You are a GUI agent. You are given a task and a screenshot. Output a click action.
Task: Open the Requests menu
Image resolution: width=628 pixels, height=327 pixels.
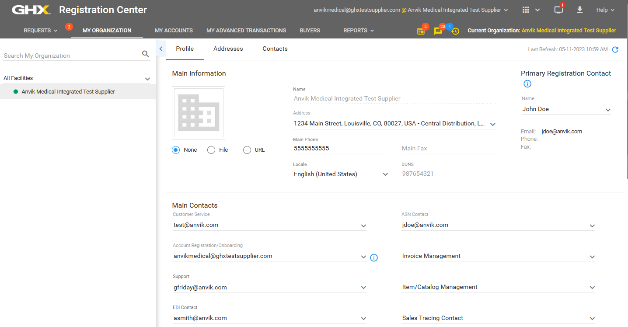pyautogui.click(x=41, y=31)
